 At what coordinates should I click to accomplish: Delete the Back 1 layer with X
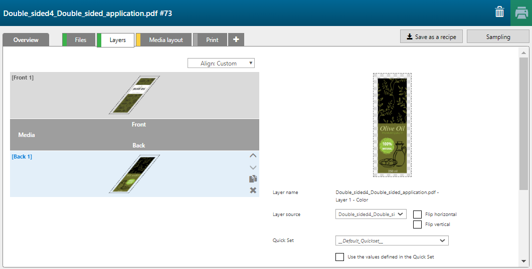253,190
